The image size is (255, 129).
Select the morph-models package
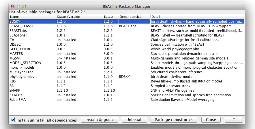tap(22, 68)
